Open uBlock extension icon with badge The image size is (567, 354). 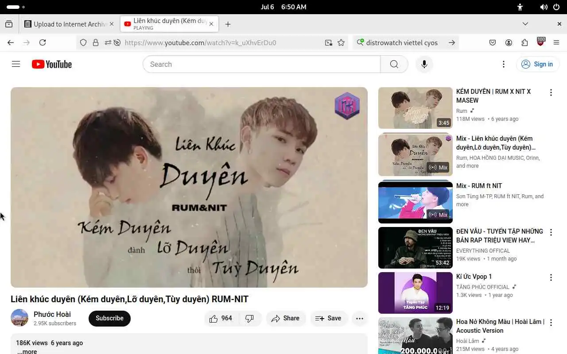click(541, 42)
